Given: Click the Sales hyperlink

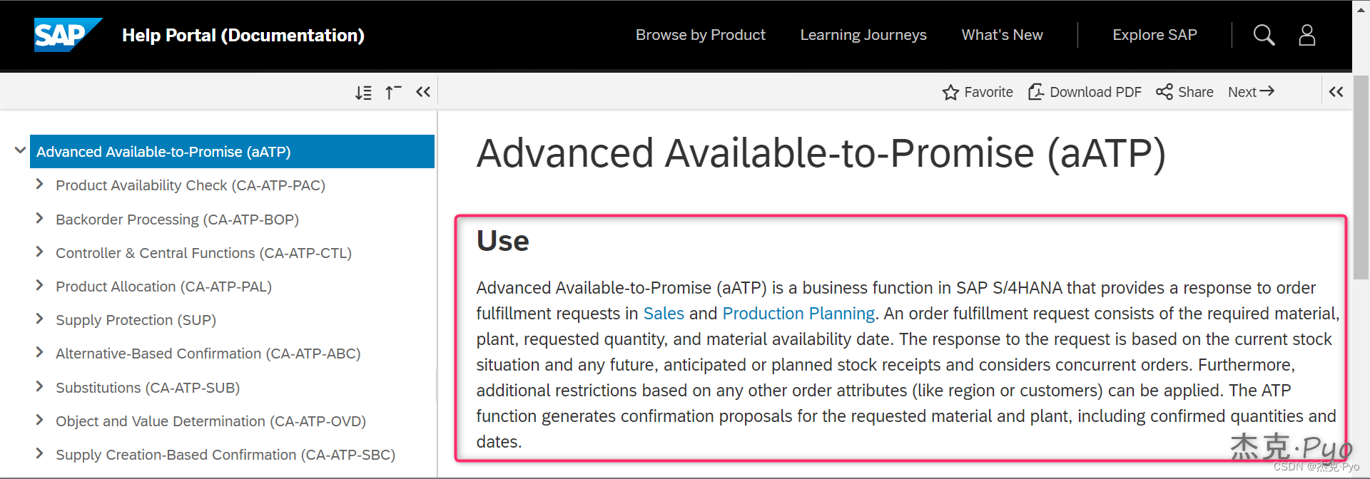Looking at the screenshot, I should 663,313.
